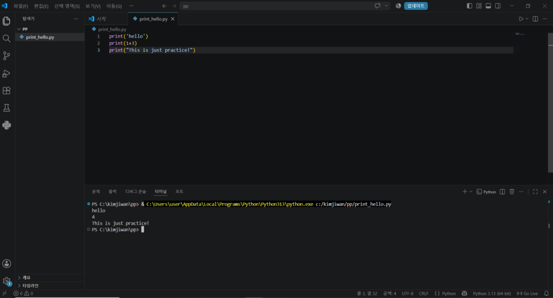
Task: Expand the 타임라인 section
Action: 50,285
